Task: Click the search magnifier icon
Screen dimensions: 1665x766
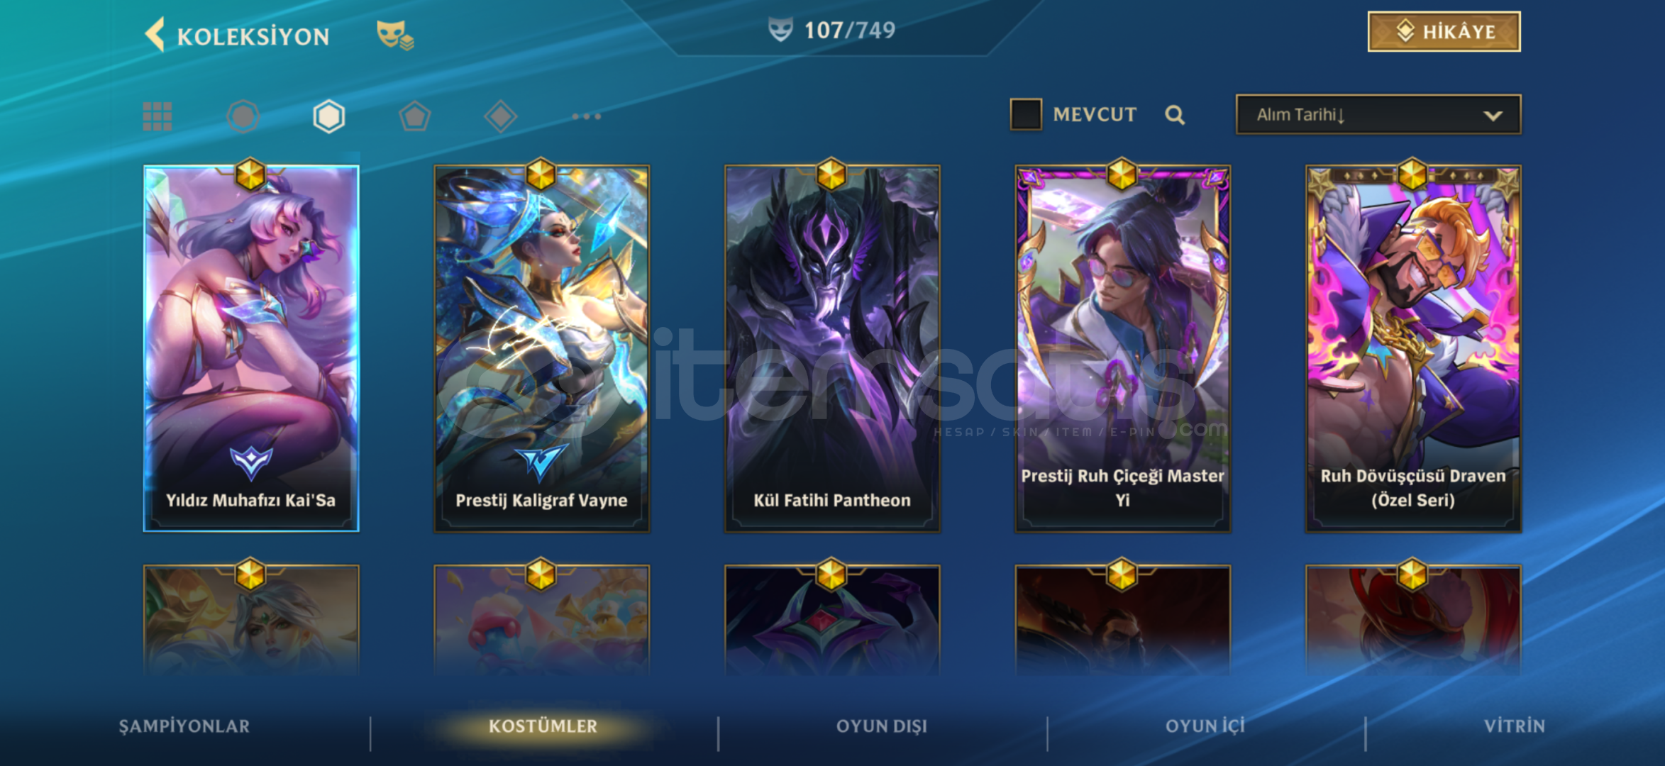Action: (x=1175, y=115)
